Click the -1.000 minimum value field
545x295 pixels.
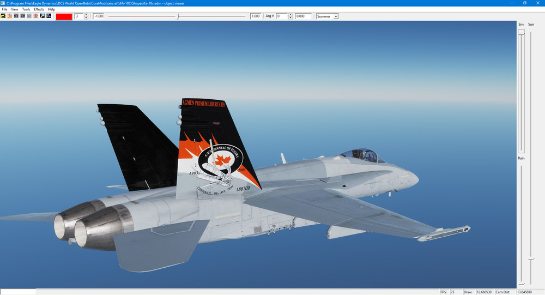point(99,16)
